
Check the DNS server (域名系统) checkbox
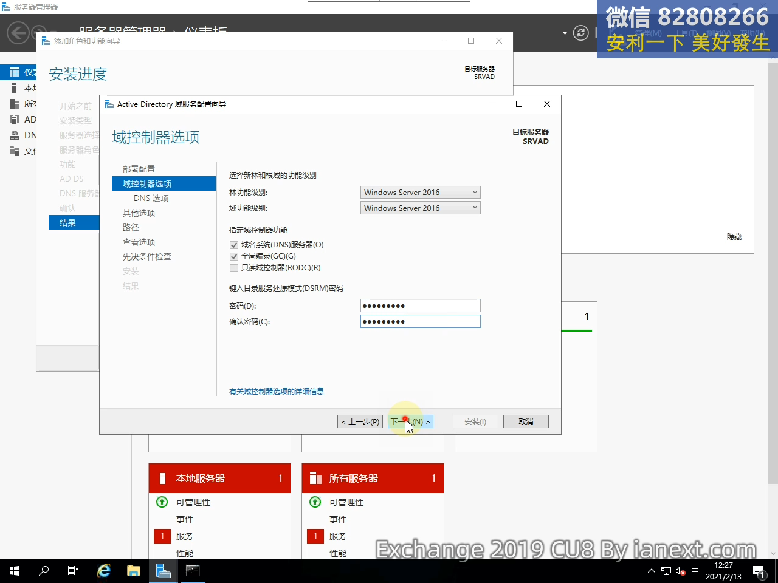[x=234, y=245]
